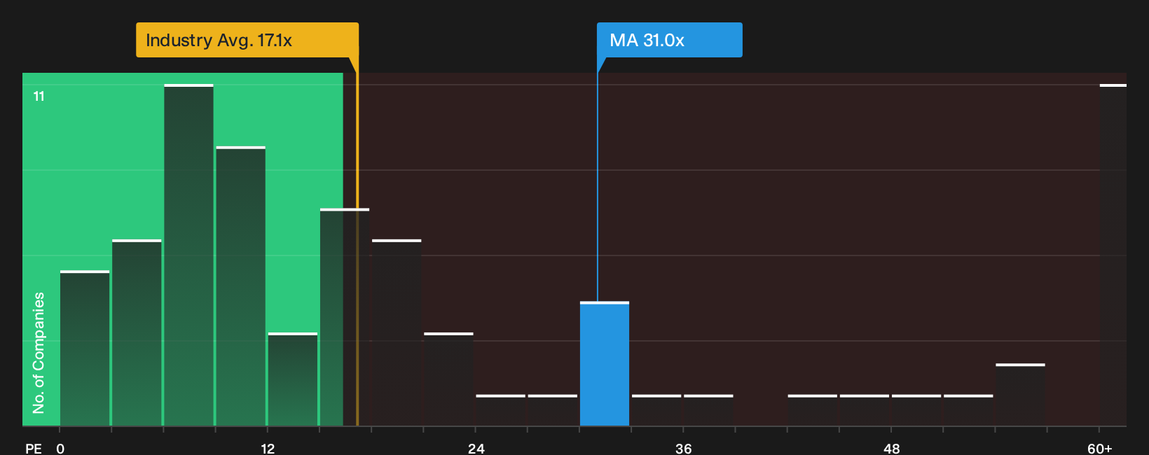
Task: Click the 60+ PE bar at the far right edge
Action: click(x=1113, y=255)
